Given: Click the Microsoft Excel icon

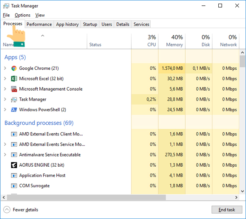Looking at the screenshot, I should coord(14,79).
